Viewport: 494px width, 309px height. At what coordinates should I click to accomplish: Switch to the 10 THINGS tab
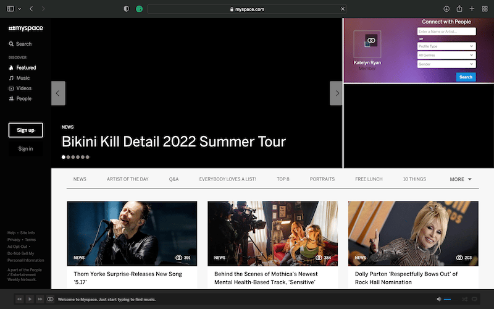click(414, 179)
